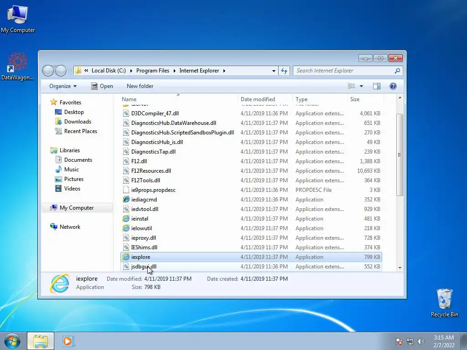This screenshot has width=467, height=350.
Task: Open the My Computer desktop icon
Action: pyautogui.click(x=18, y=19)
